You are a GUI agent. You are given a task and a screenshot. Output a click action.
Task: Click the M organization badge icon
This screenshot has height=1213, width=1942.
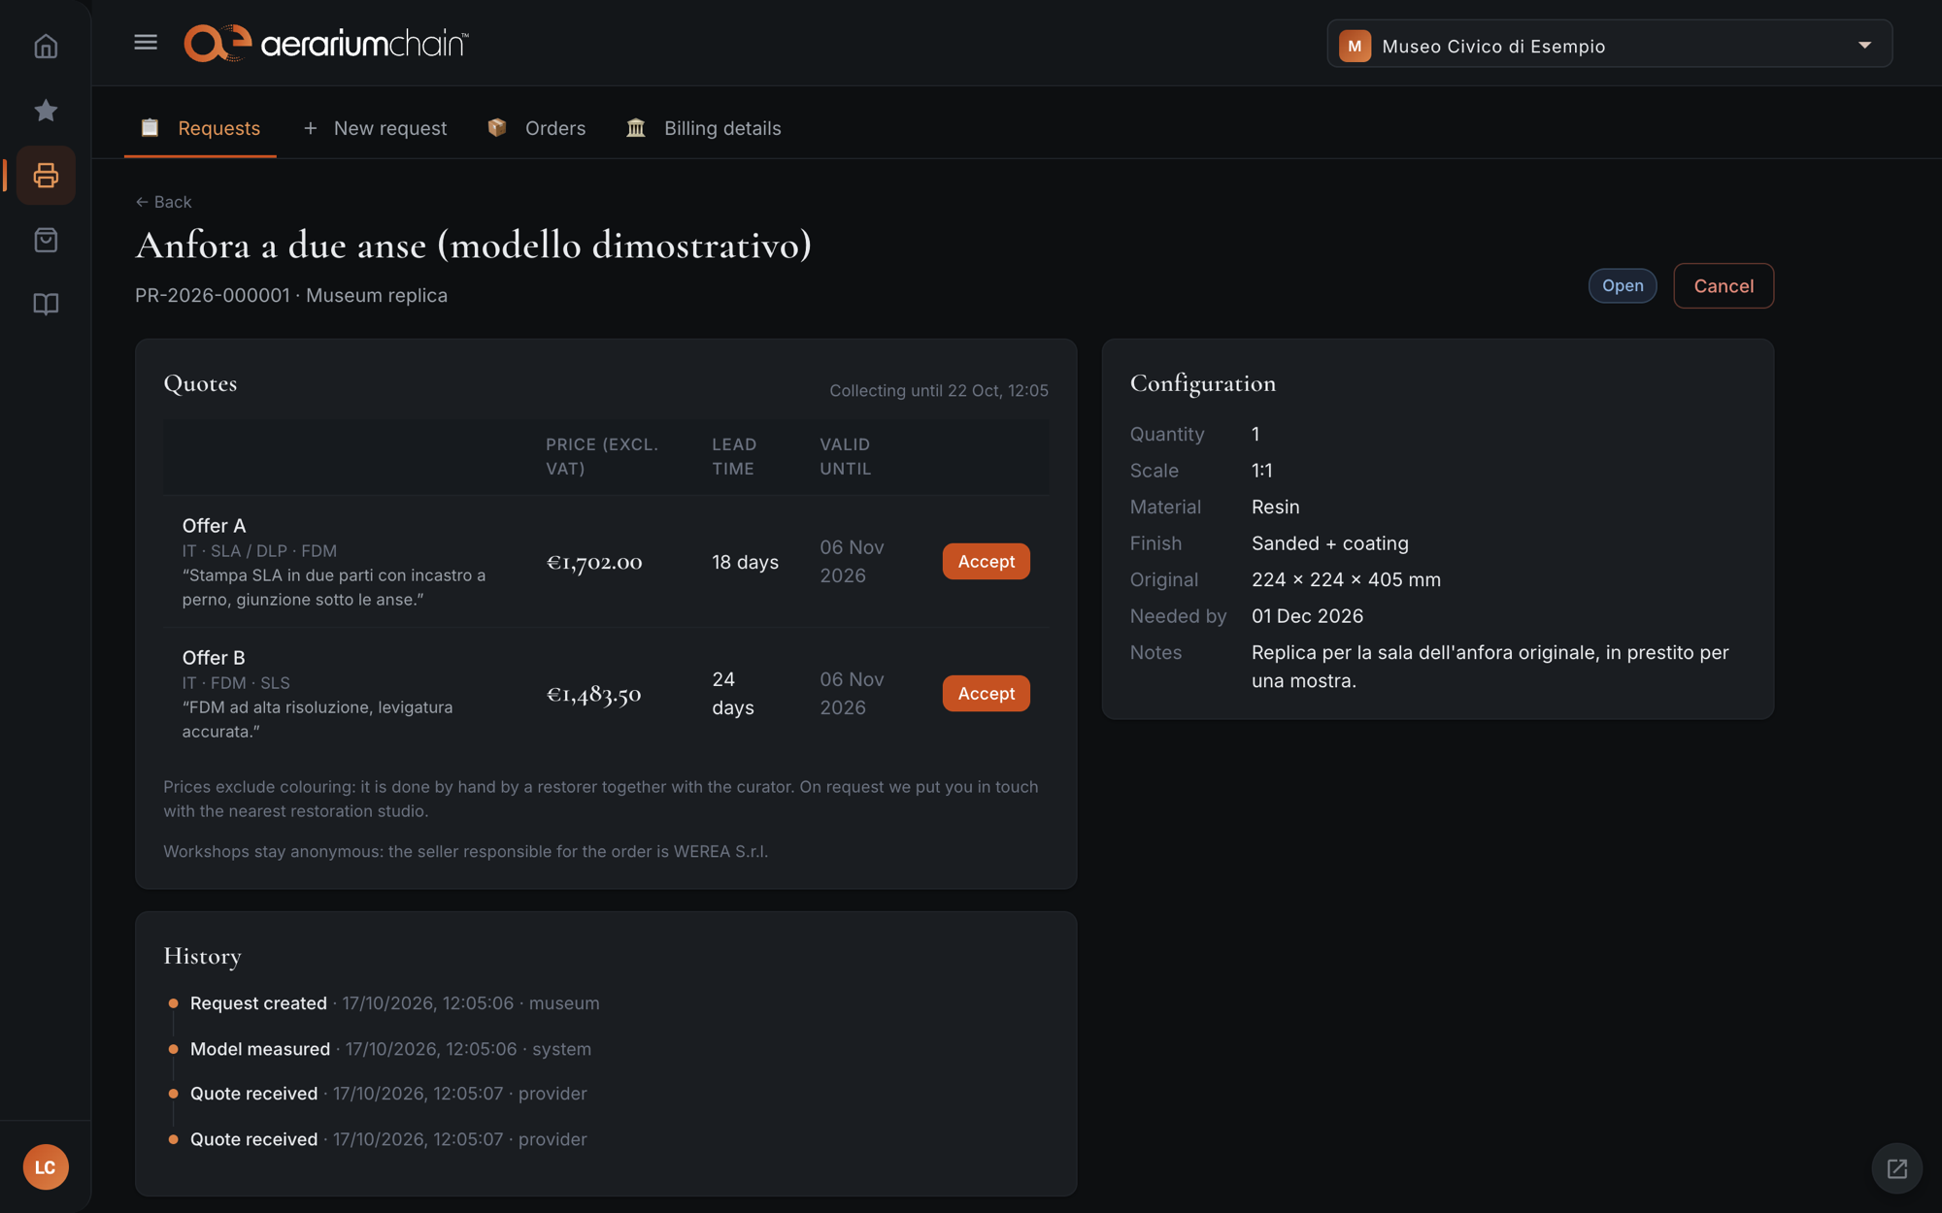click(x=1355, y=46)
